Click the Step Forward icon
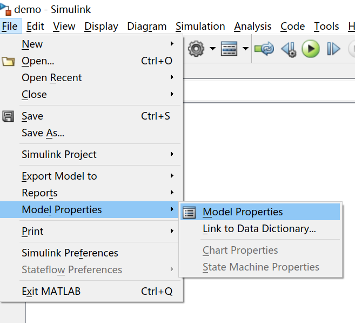 tap(334, 49)
